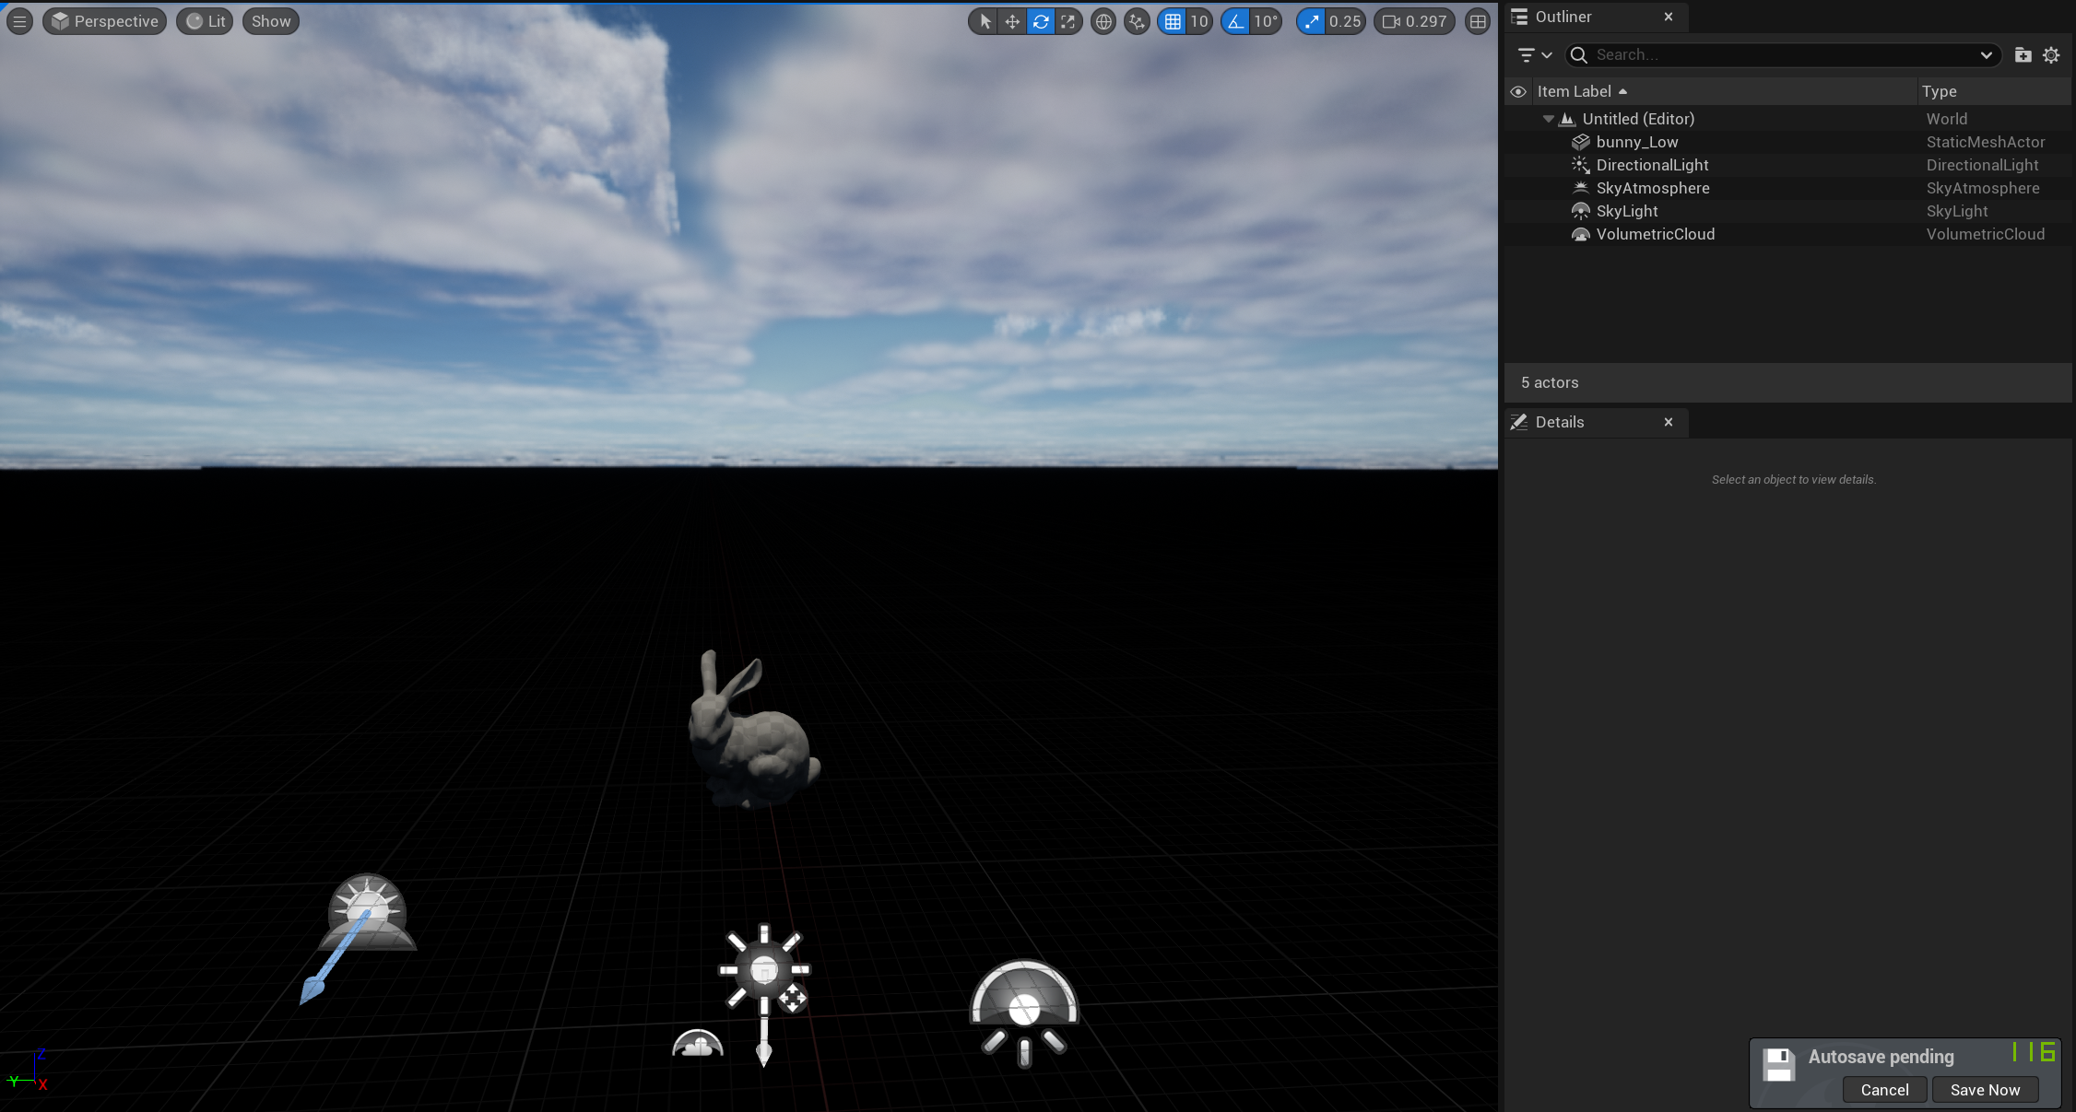Click the Save Now button
Screen dimensions: 2076x1112
click(1985, 1090)
